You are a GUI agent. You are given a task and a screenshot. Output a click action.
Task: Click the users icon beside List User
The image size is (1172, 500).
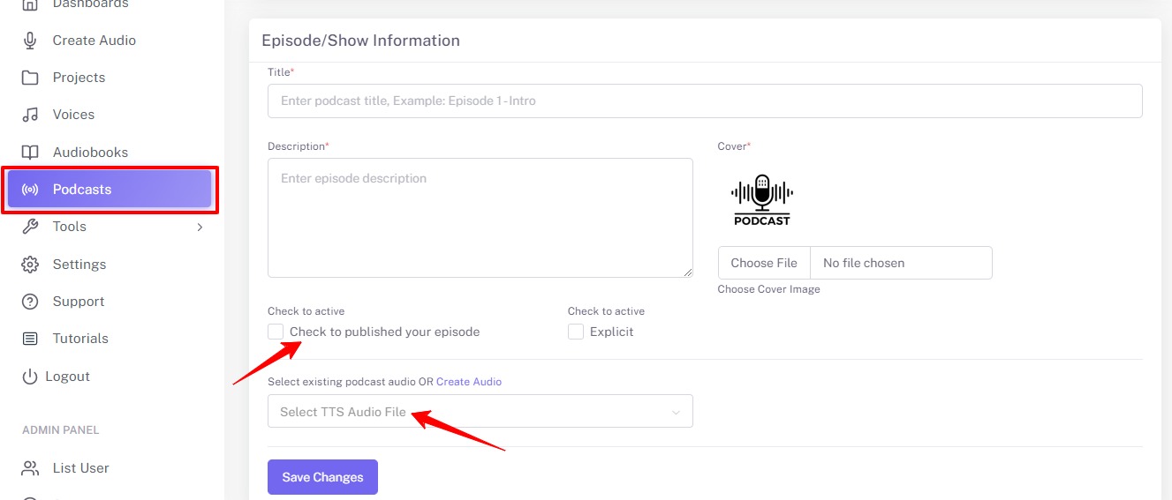pos(30,468)
